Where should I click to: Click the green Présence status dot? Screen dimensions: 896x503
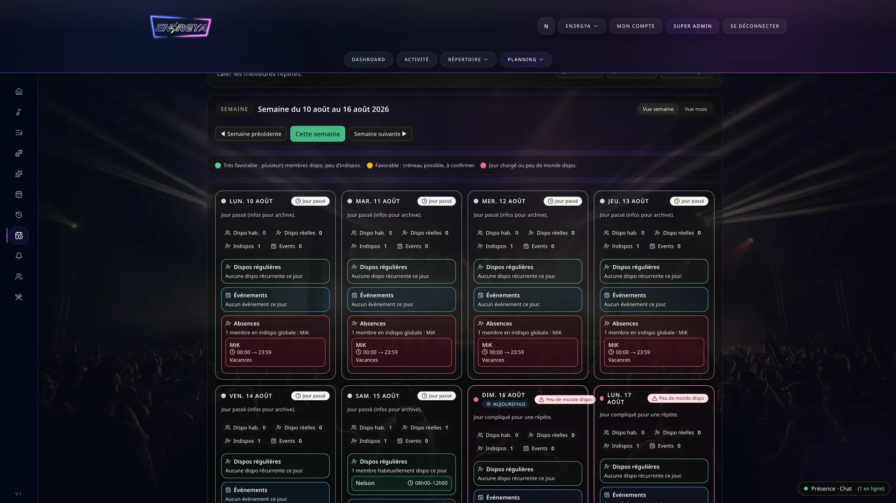tap(806, 489)
